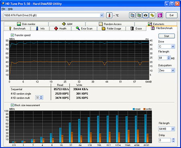Increase the File length 64 MB spinner
The width and height of the screenshot is (181, 148).
pyautogui.click(x=169, y=57)
